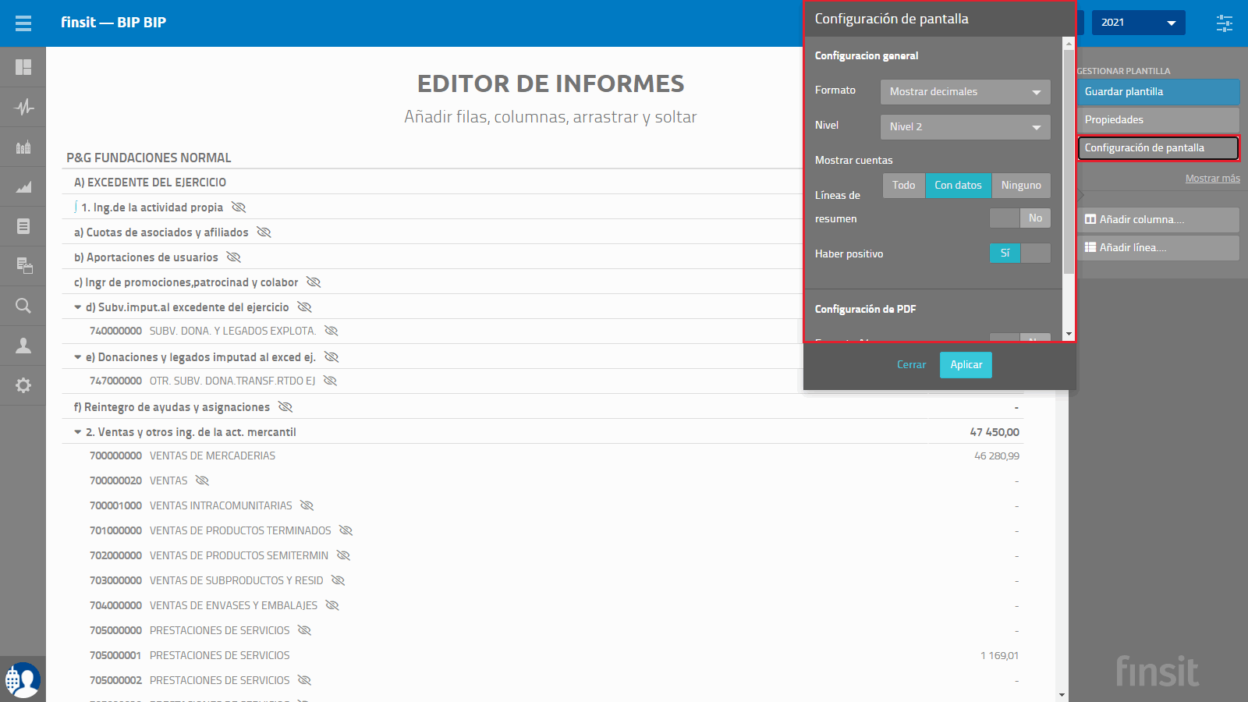Open the hamburger main menu
This screenshot has width=1248, height=702.
point(23,23)
